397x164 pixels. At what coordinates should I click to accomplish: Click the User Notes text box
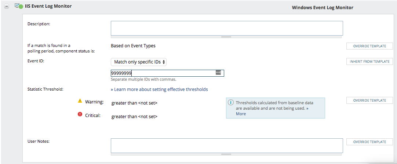227,146
